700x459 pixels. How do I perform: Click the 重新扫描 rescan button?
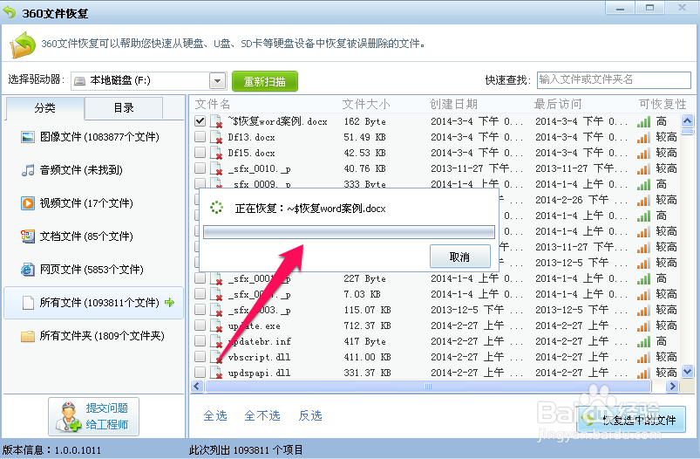pos(265,81)
